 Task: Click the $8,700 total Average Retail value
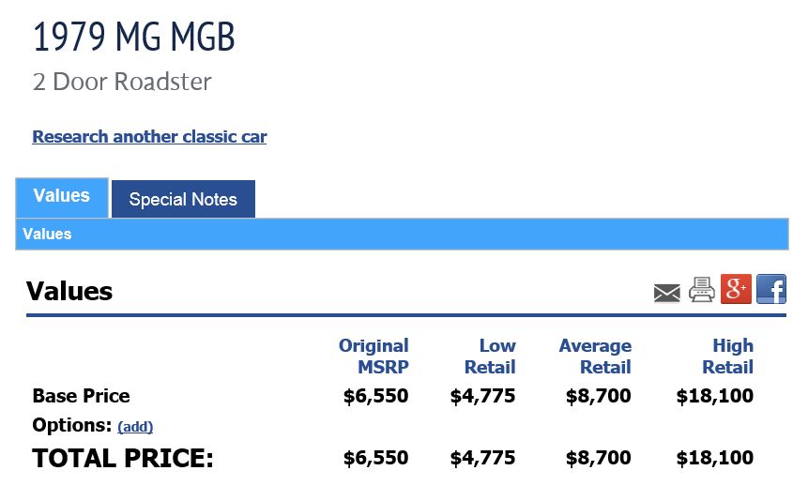click(599, 458)
